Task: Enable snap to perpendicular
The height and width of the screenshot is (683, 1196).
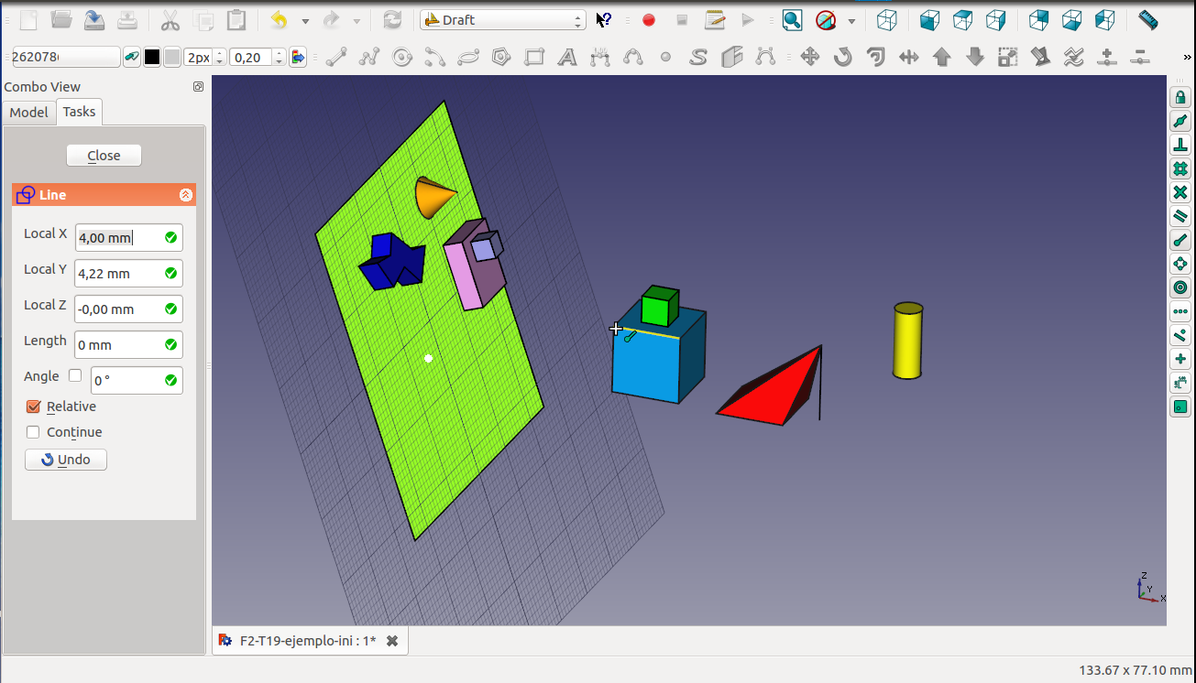Action: [x=1180, y=145]
